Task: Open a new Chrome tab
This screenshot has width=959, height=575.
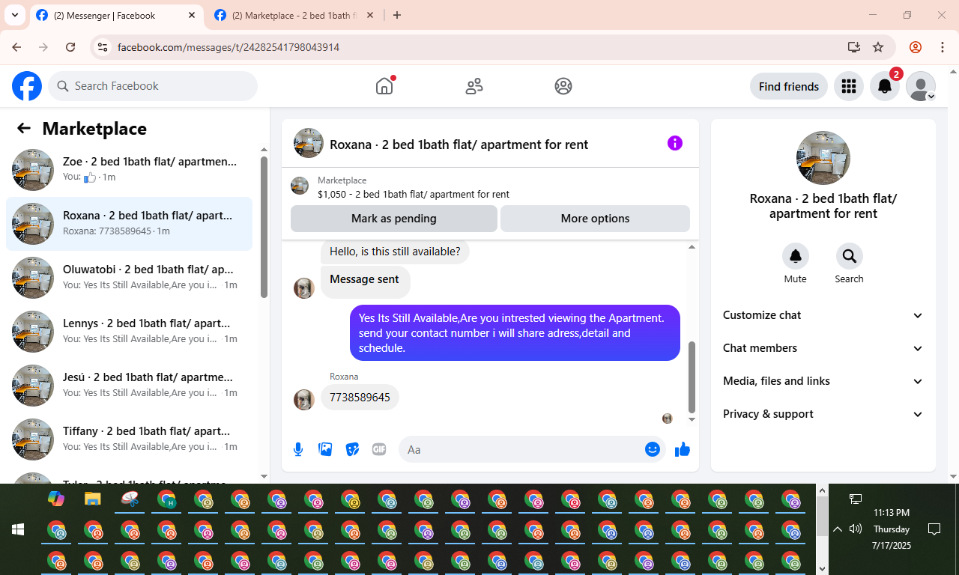Action: (397, 15)
